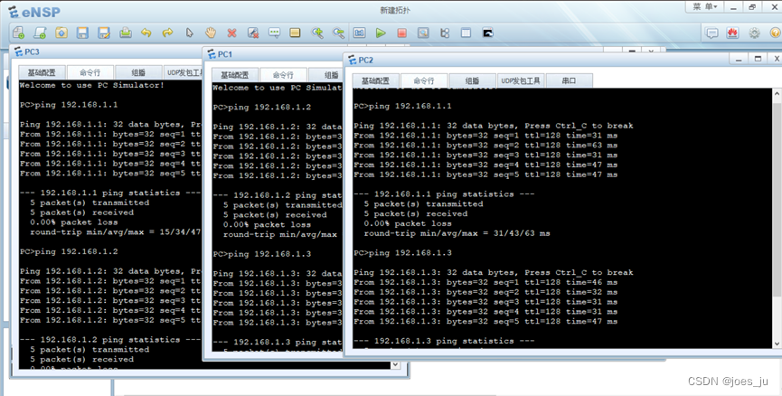The height and width of the screenshot is (396, 782).
Task: Open the Settings gear icon
Action: 755,33
